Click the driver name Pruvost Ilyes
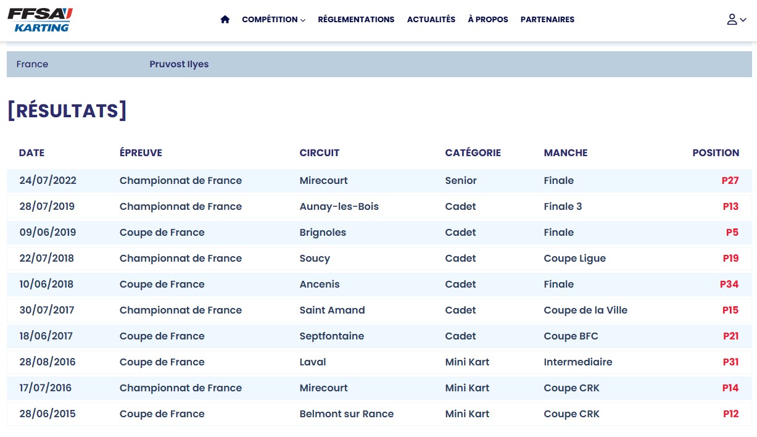This screenshot has height=437, width=757. click(179, 64)
